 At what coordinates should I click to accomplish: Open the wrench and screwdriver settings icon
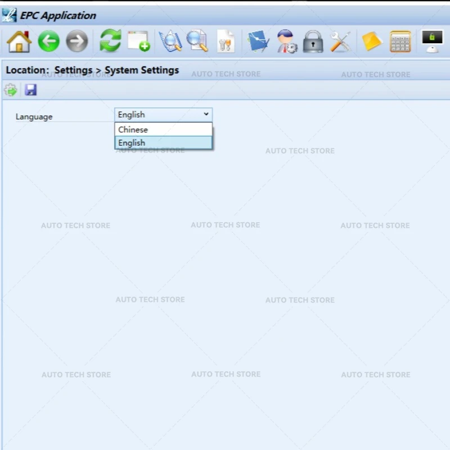point(340,42)
